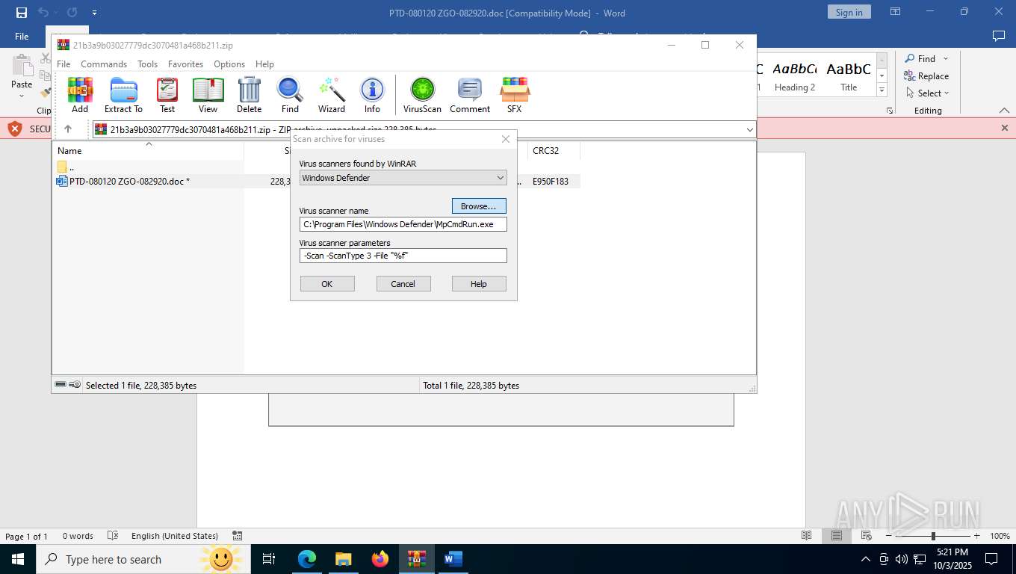Expand the WinRAR address bar dropdown
The width and height of the screenshot is (1016, 574).
pos(749,129)
